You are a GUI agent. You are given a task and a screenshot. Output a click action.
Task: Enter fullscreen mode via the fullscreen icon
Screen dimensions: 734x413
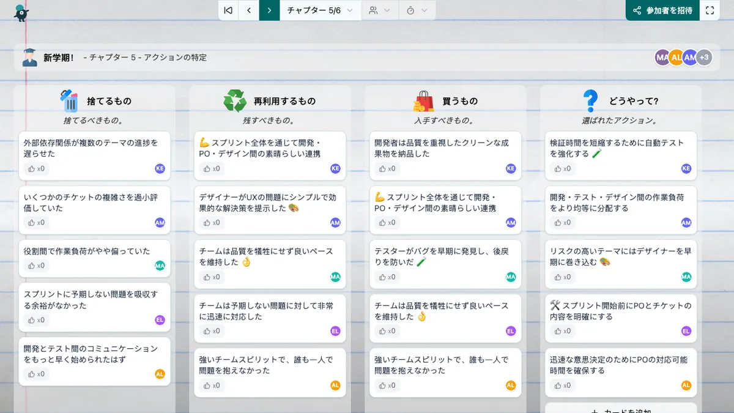pos(710,10)
